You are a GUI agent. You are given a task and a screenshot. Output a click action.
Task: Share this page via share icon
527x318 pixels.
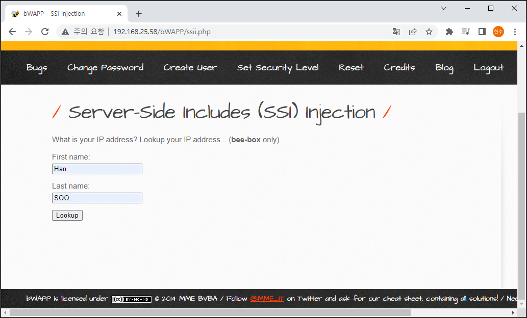click(413, 32)
